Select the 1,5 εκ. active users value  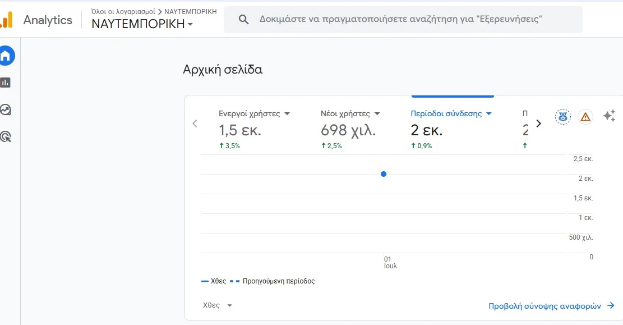[x=239, y=130]
